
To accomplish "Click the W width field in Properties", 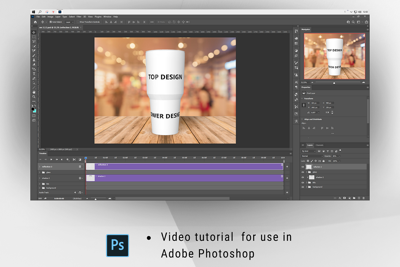I will coord(315,103).
